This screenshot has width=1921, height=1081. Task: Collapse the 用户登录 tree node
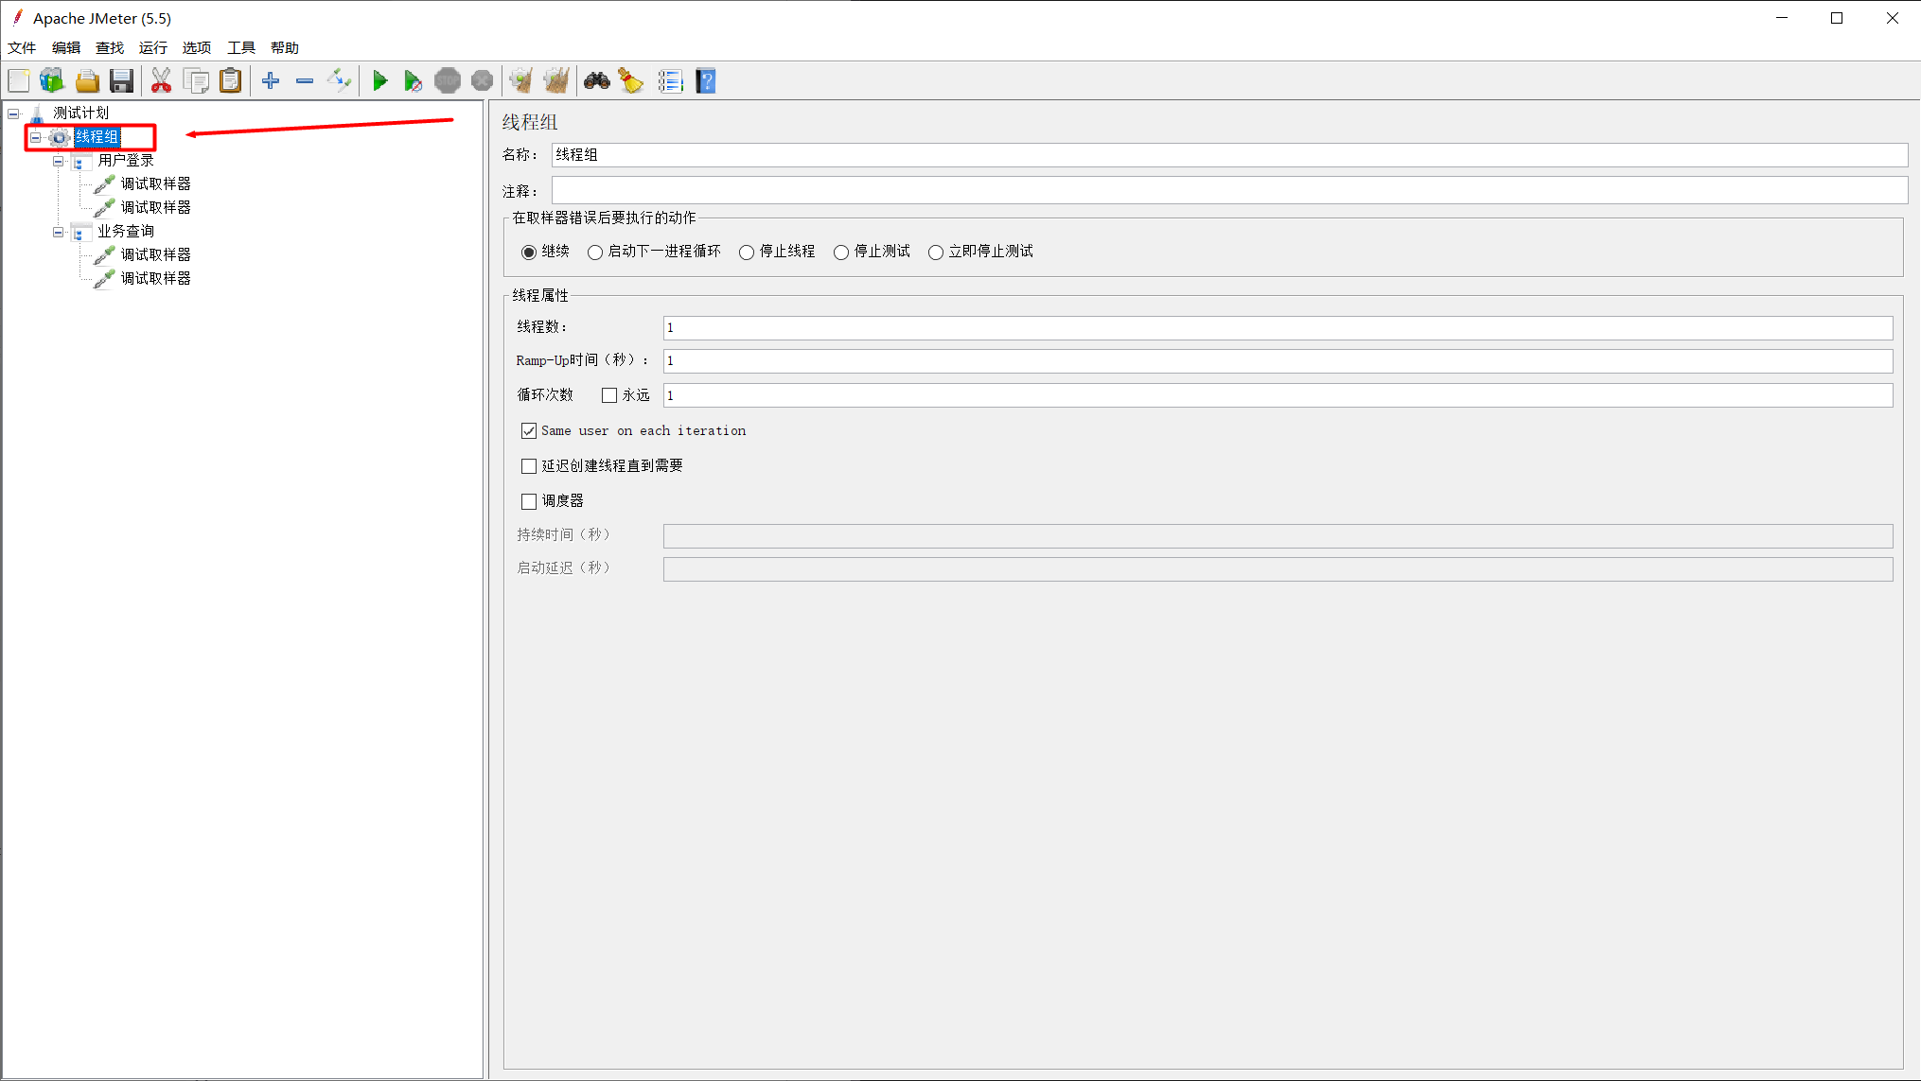pos(59,161)
